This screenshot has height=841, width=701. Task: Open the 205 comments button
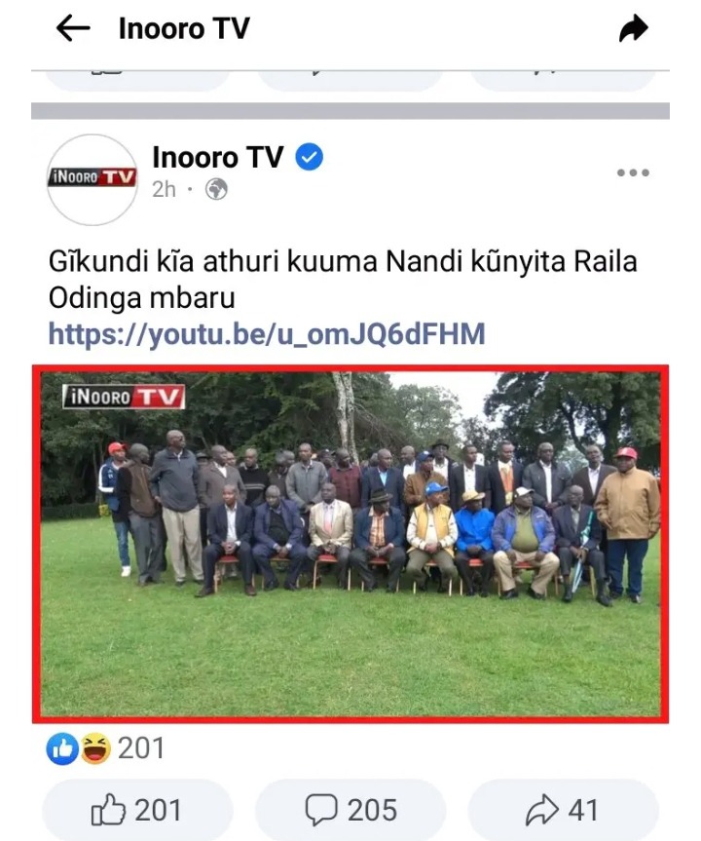click(x=350, y=810)
